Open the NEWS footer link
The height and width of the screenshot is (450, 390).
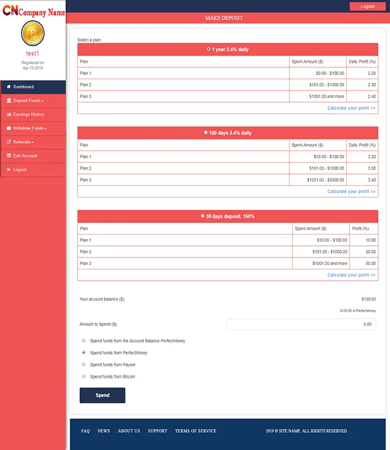(104, 431)
